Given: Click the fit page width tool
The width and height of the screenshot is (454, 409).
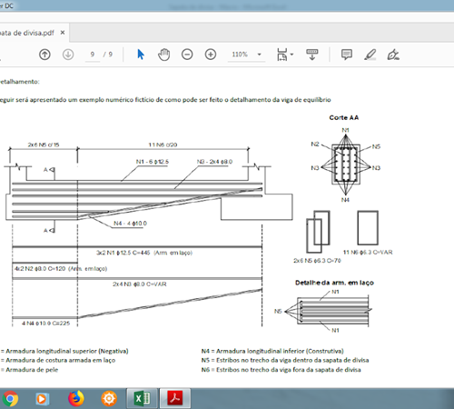Looking at the screenshot, I should click(x=282, y=55).
